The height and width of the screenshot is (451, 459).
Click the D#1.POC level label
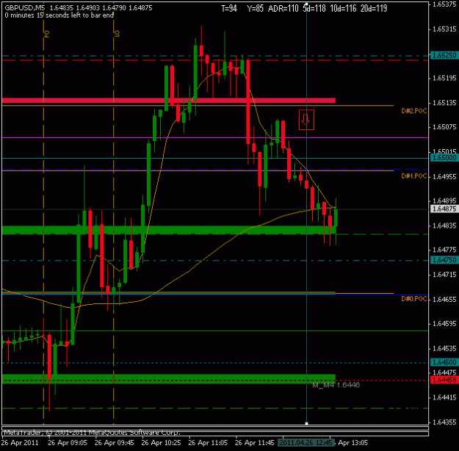pyautogui.click(x=414, y=176)
